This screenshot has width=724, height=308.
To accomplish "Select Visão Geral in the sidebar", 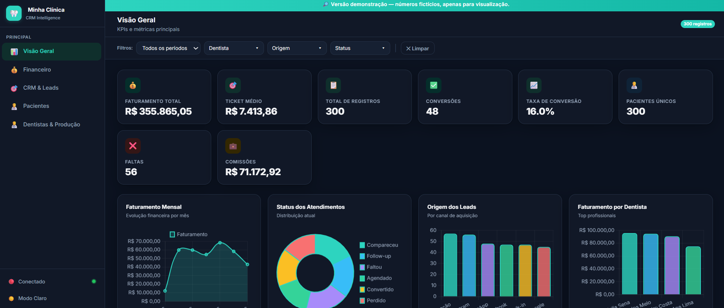I will (52, 51).
